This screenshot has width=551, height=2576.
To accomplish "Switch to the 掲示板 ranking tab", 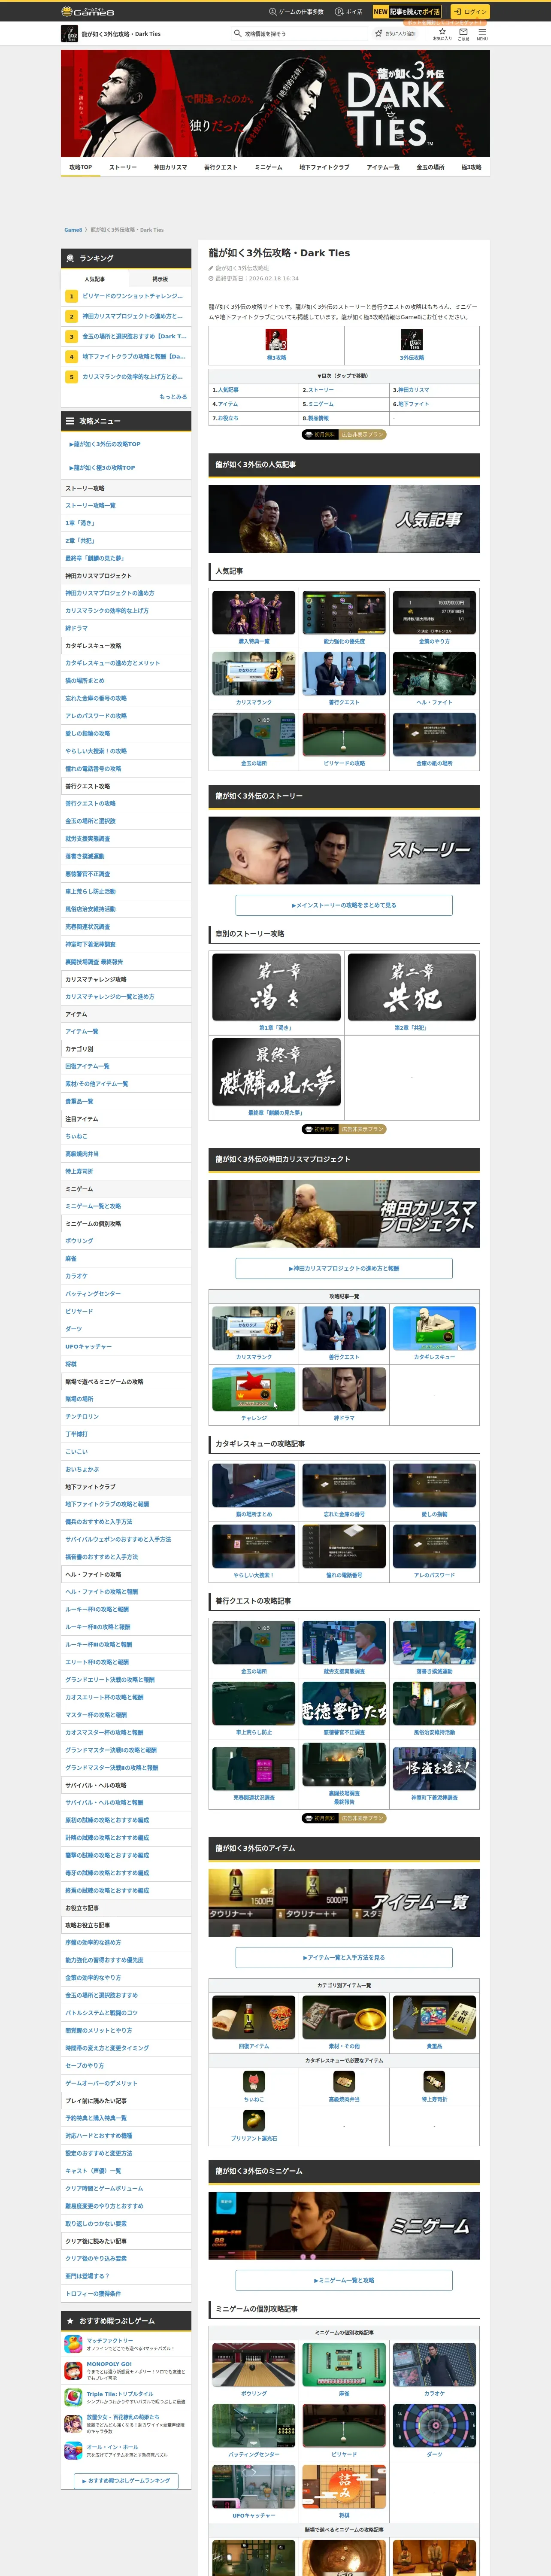I will [159, 279].
